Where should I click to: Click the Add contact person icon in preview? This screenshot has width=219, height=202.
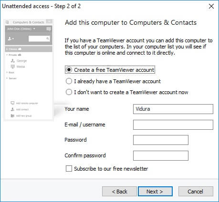coord(12,109)
